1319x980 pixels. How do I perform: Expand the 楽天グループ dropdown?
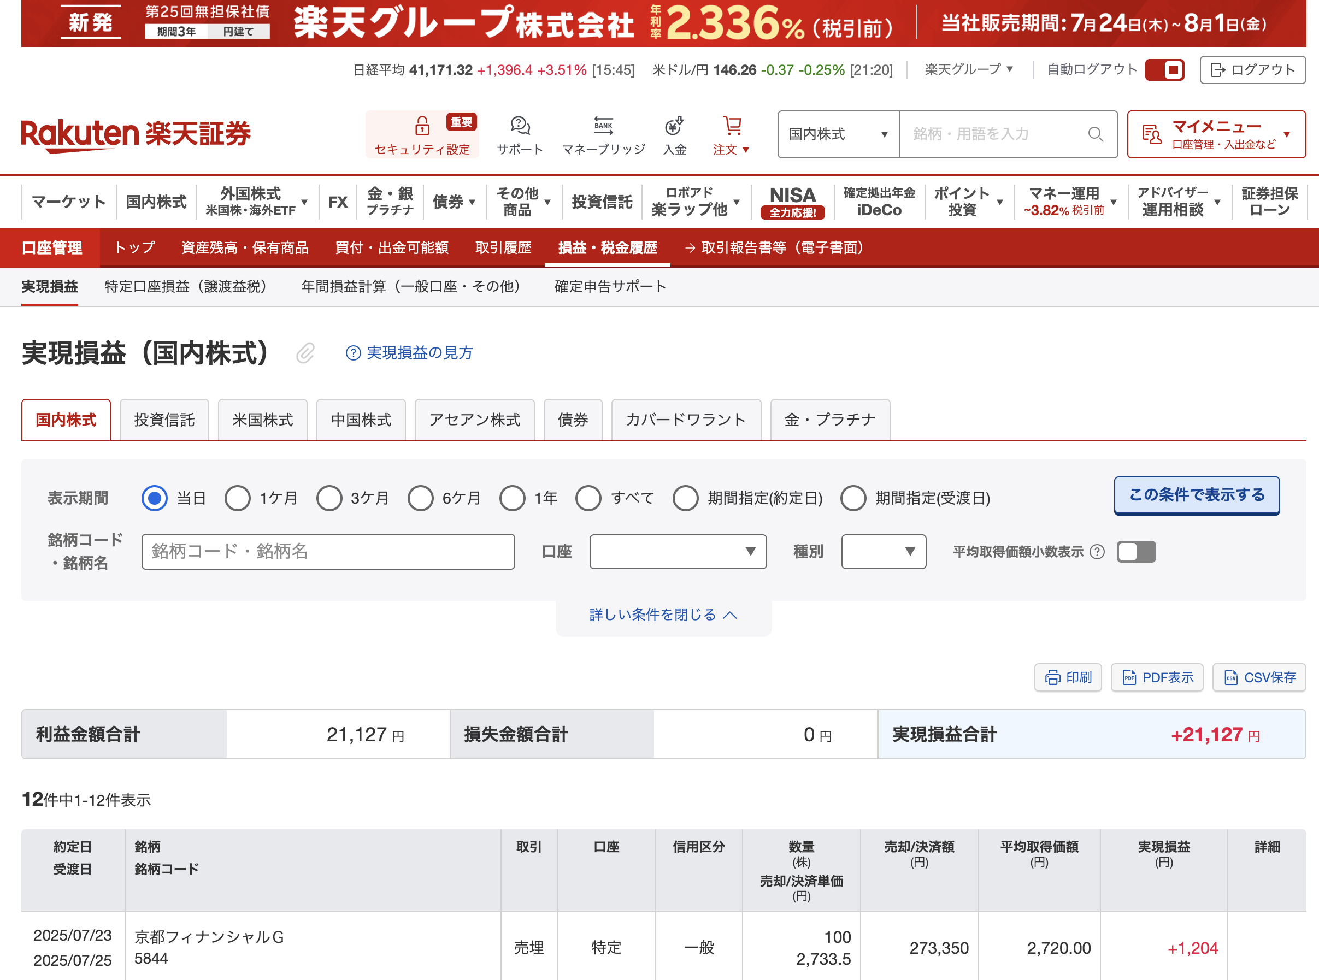tap(969, 69)
